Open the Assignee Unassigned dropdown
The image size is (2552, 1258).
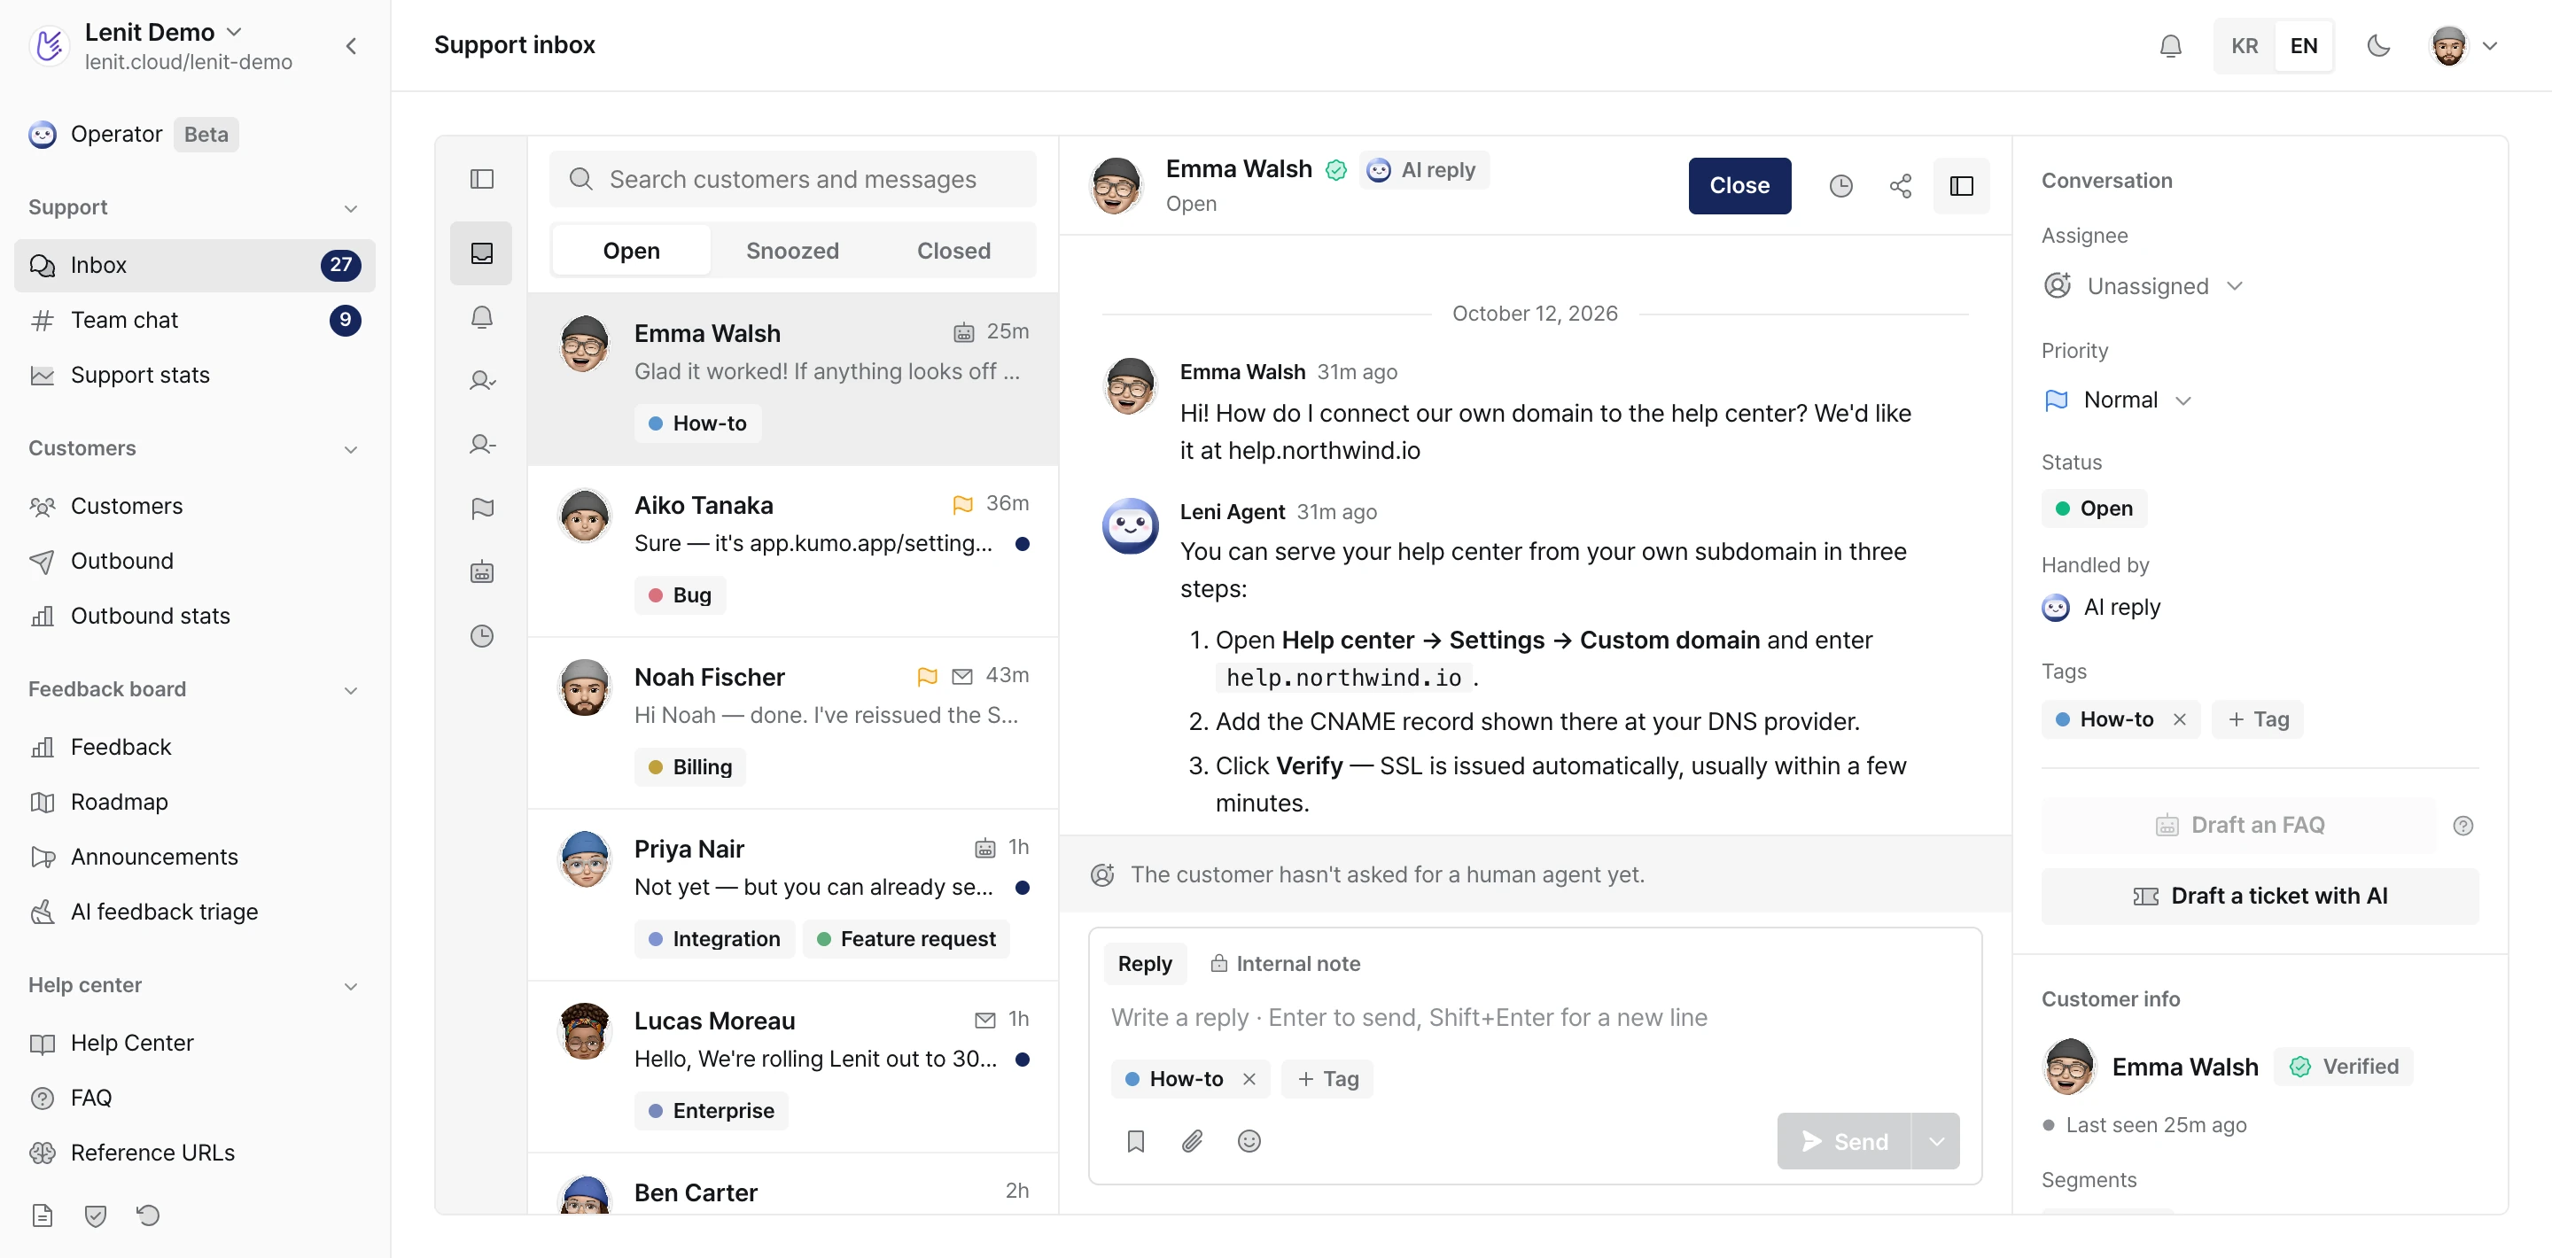coord(2143,286)
